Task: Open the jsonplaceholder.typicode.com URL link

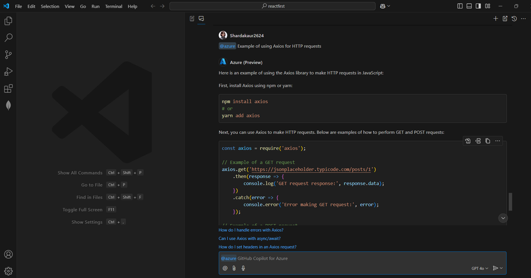Action: point(311,170)
